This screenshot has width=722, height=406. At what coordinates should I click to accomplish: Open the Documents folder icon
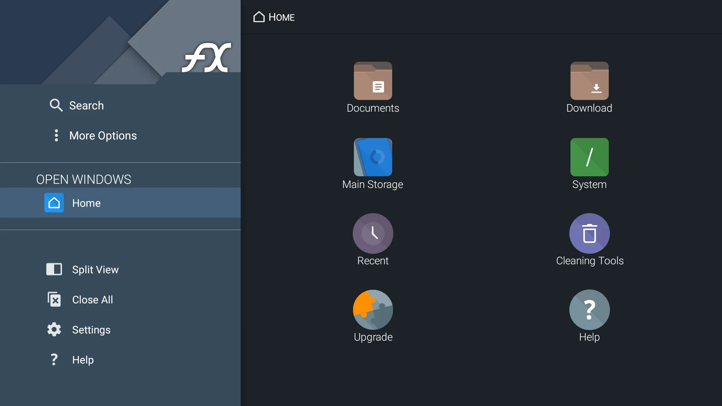click(373, 81)
